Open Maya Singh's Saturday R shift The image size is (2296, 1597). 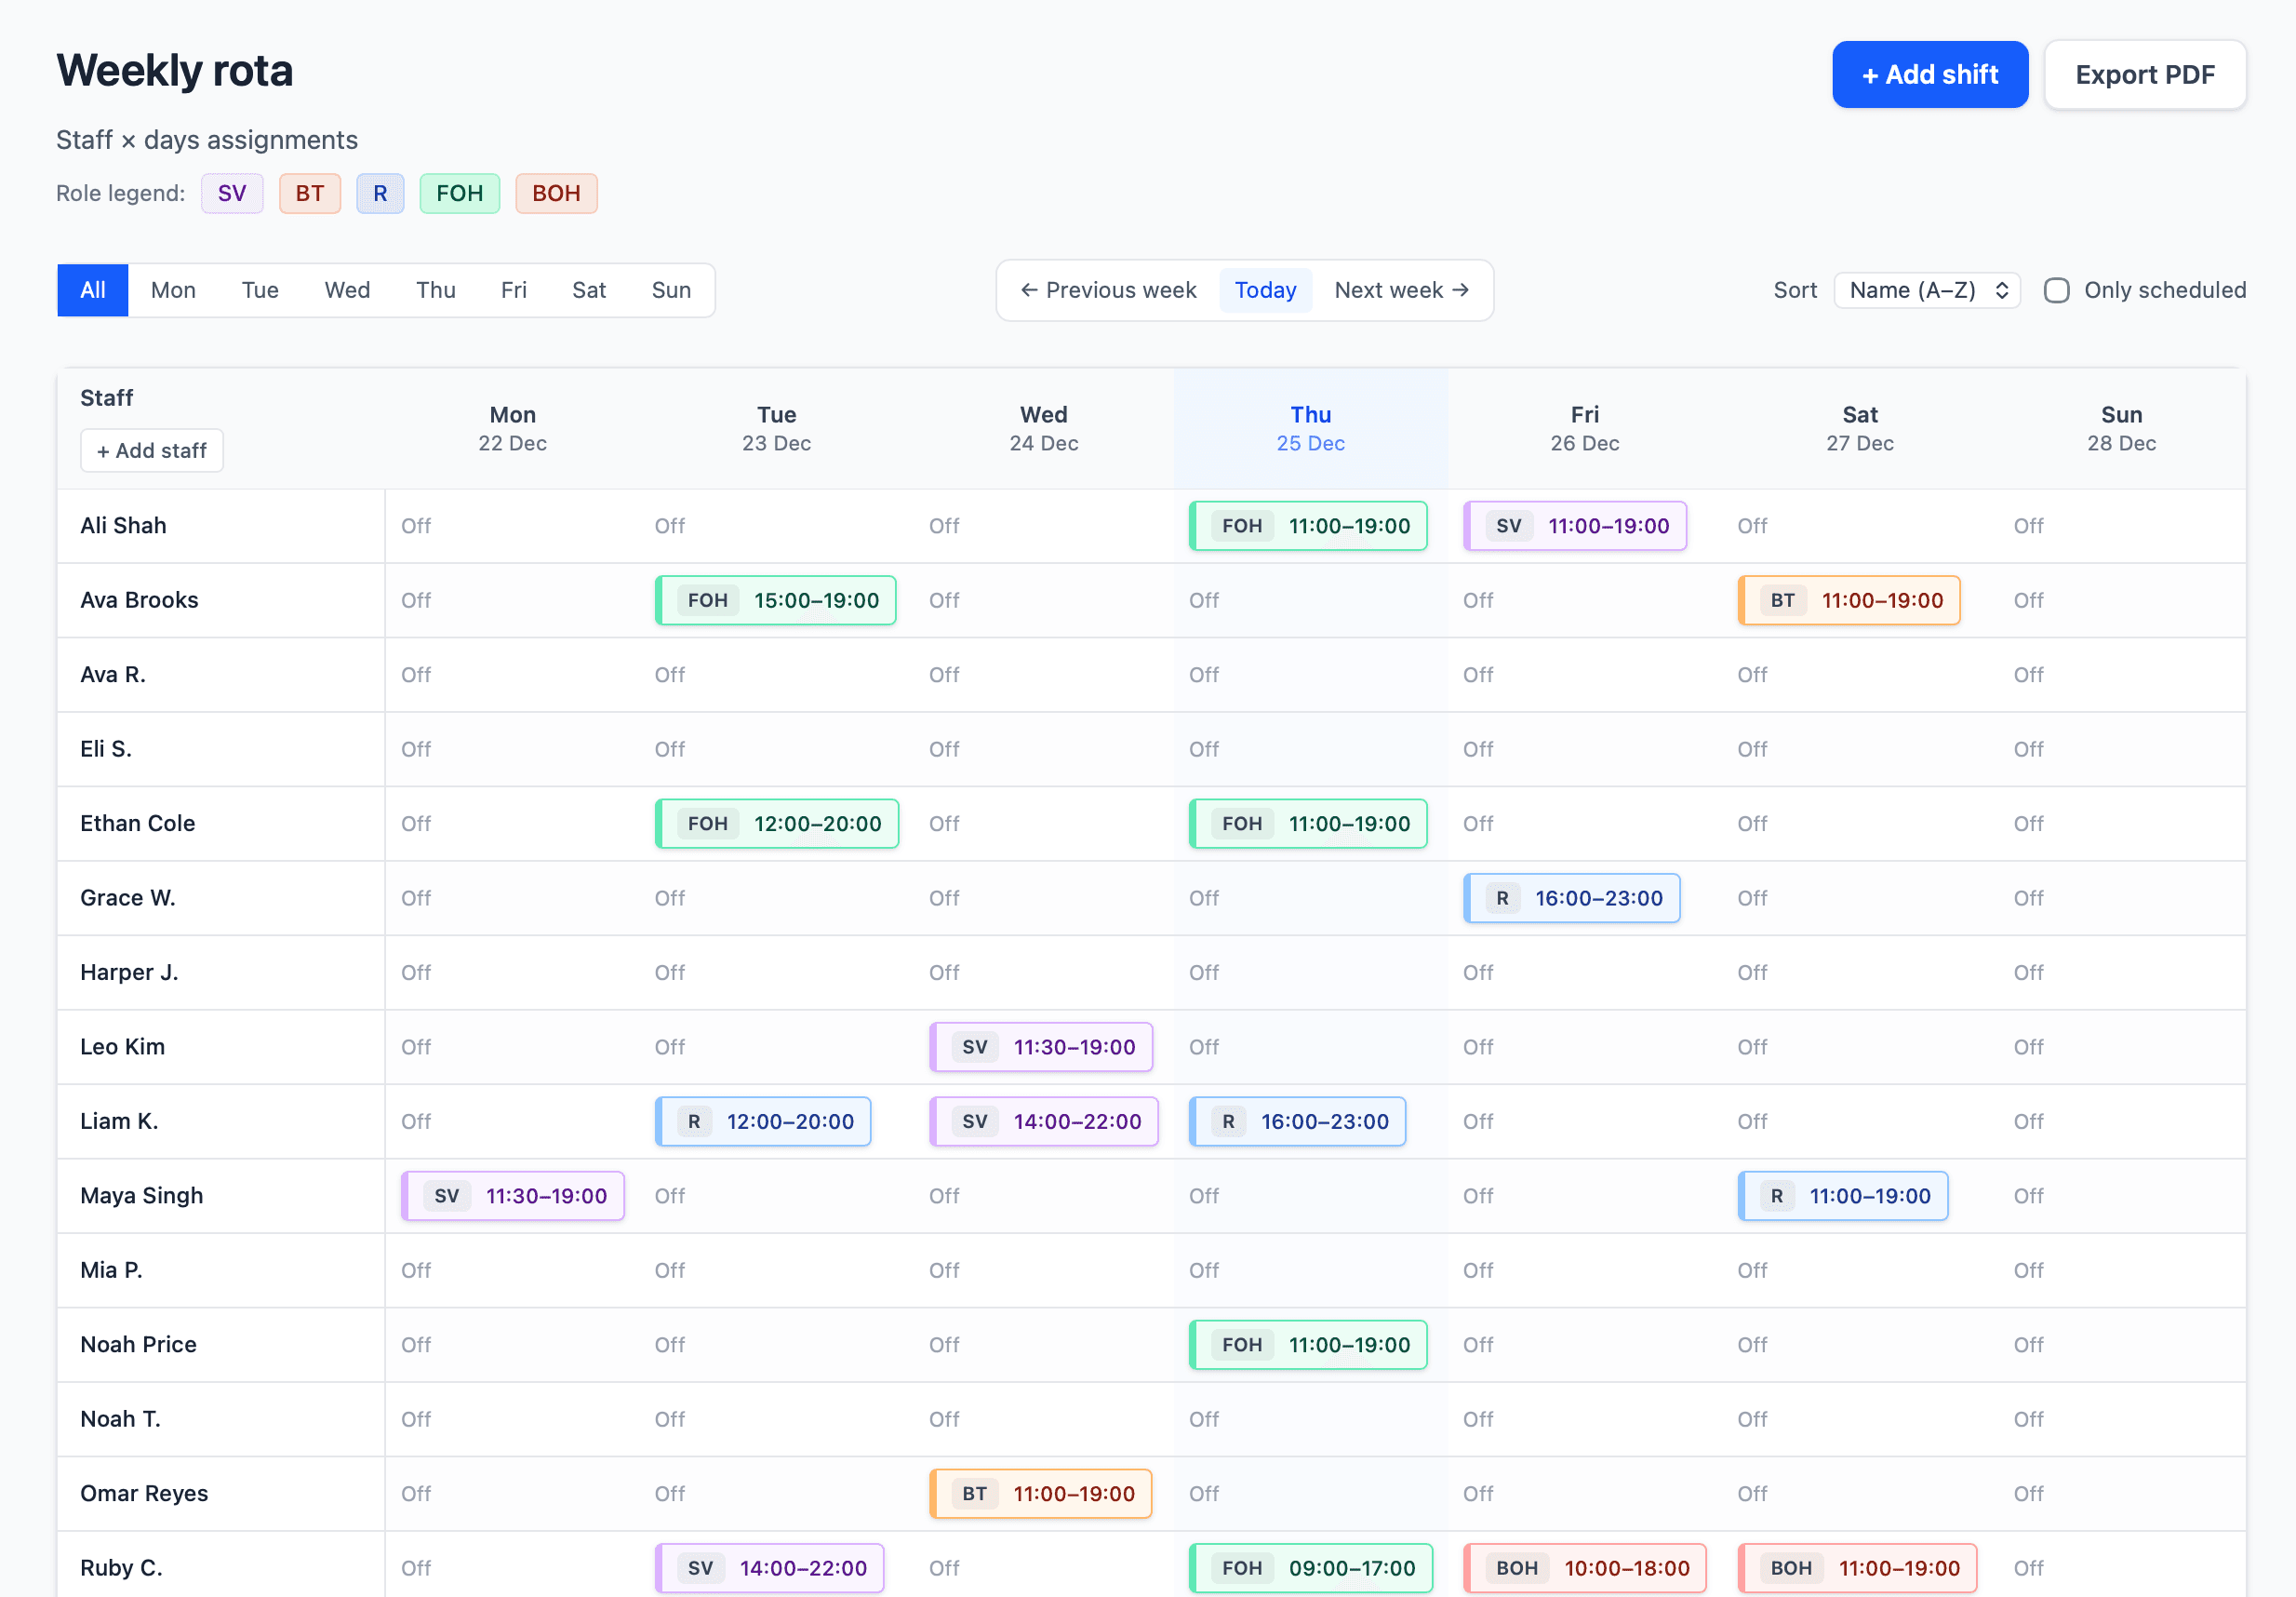(1843, 1196)
